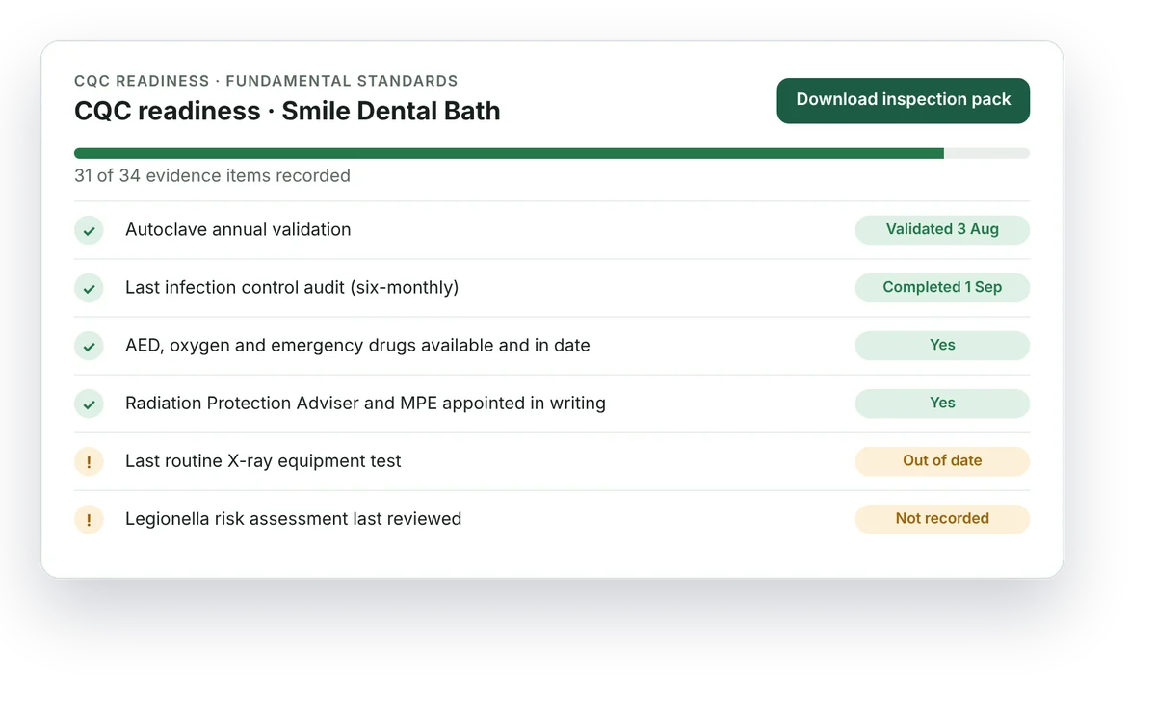This screenshot has width=1156, height=703.
Task: Click the green check icon beside Autoclave annual validation
Action: point(89,230)
